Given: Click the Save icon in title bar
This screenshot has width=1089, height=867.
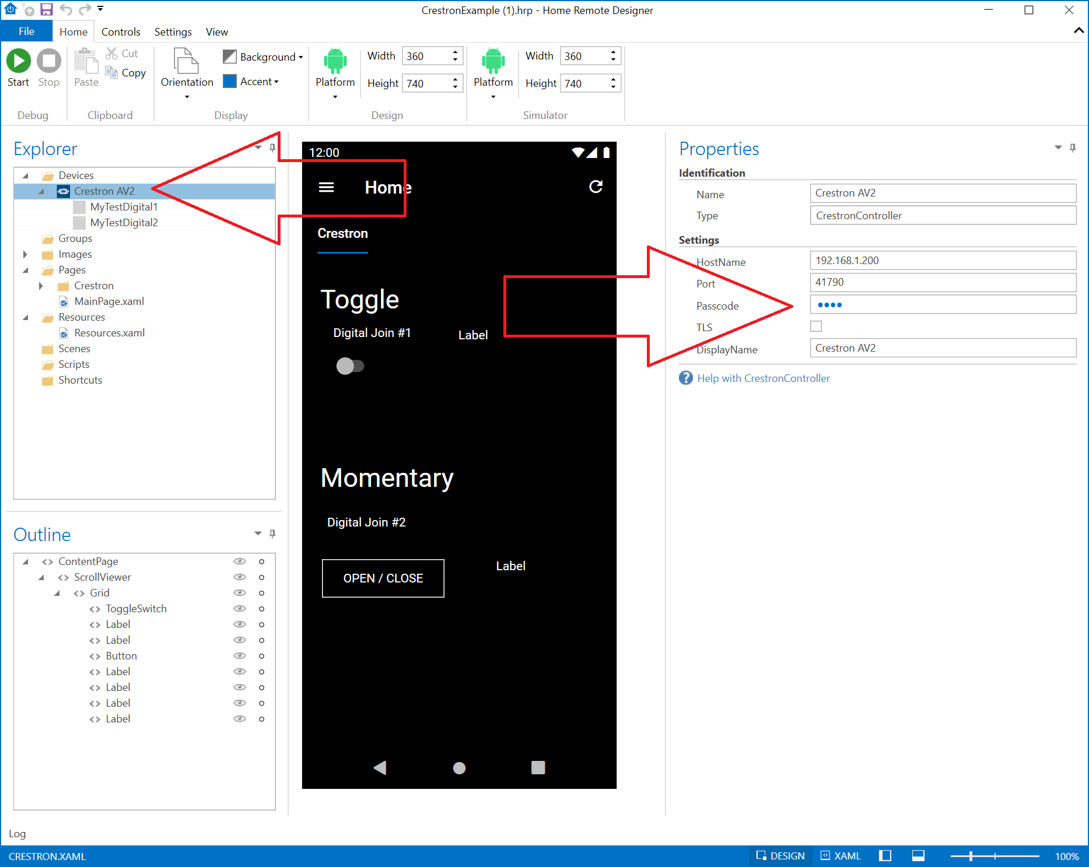Looking at the screenshot, I should click(46, 9).
